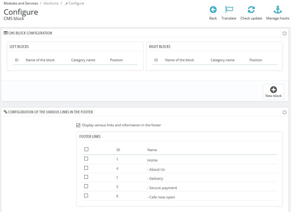Image resolution: width=291 pixels, height=212 pixels.
Task: Click the Display various links label text
Action: click(x=121, y=125)
